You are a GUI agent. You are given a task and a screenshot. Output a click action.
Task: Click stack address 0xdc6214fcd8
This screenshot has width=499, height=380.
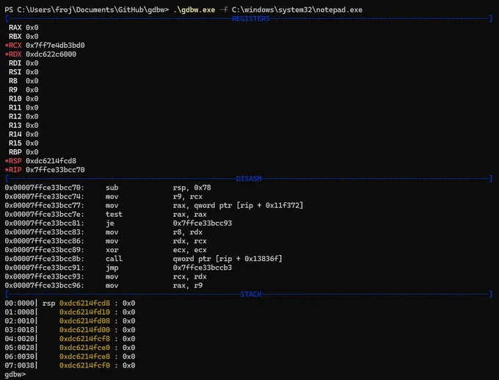[x=84, y=303]
